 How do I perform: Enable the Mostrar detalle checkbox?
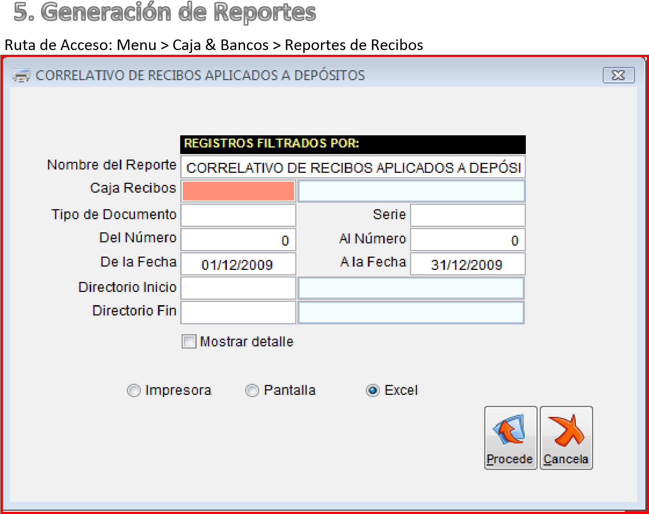tap(189, 342)
